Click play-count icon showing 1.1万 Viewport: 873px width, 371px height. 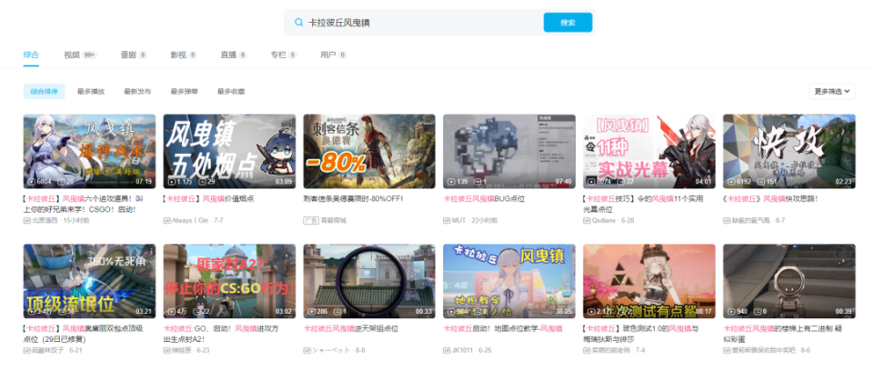click(171, 182)
